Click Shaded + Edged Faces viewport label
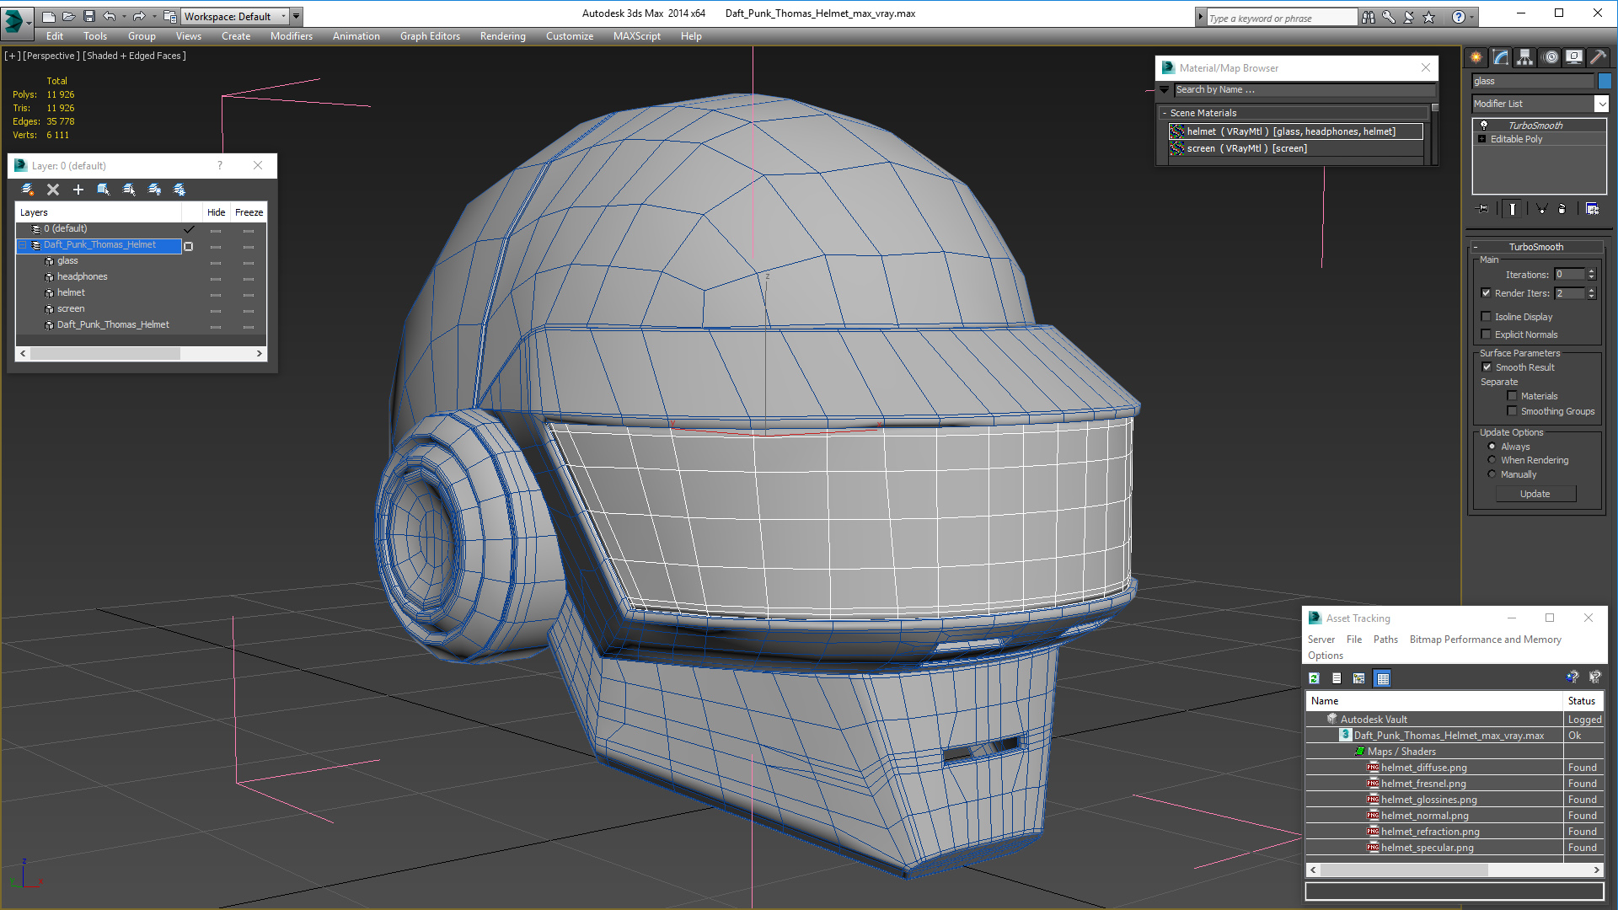 (x=134, y=56)
